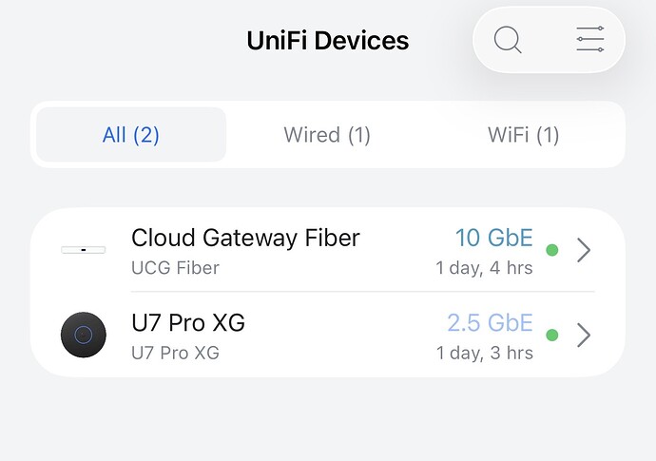Click the 2.5 GbE link speed label
This screenshot has width=656, height=461.
(x=491, y=323)
